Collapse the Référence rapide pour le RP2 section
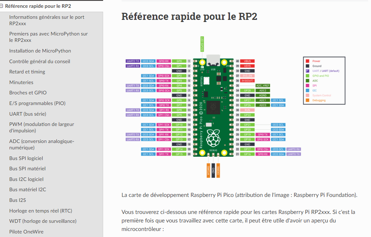371x237 pixels. 1,6
